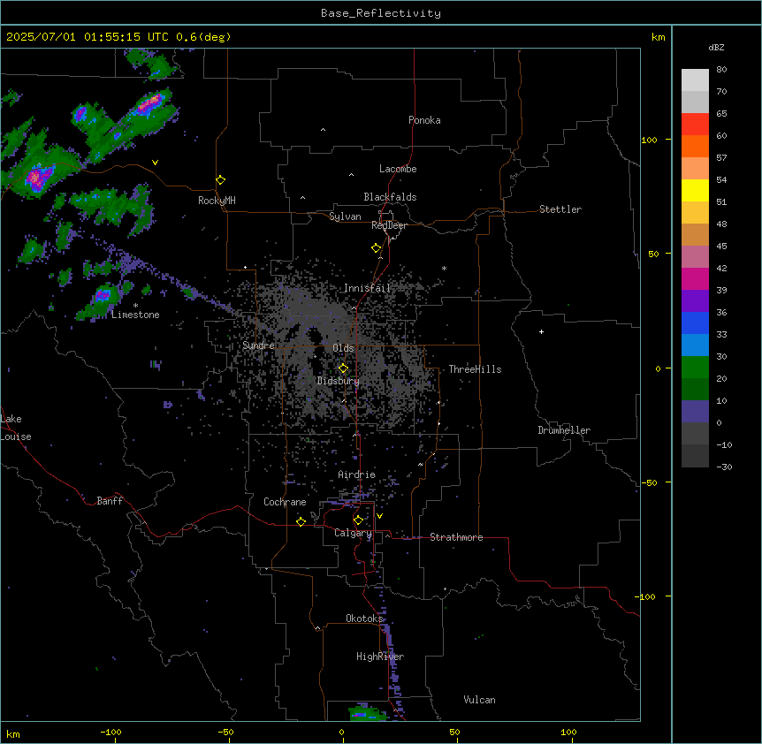Click the HighRiver label
762x744 pixels.
tap(380, 657)
